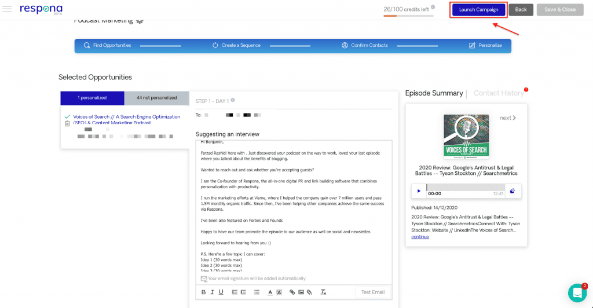593x308 pixels.
Task: Change the text color
Action: [270, 292]
